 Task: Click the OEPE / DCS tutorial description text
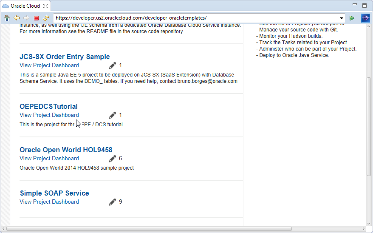coord(72,125)
